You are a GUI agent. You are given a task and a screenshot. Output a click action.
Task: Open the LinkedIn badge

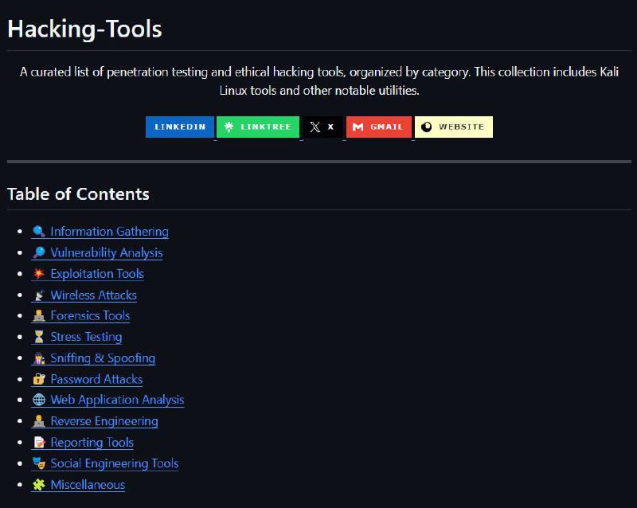(179, 126)
